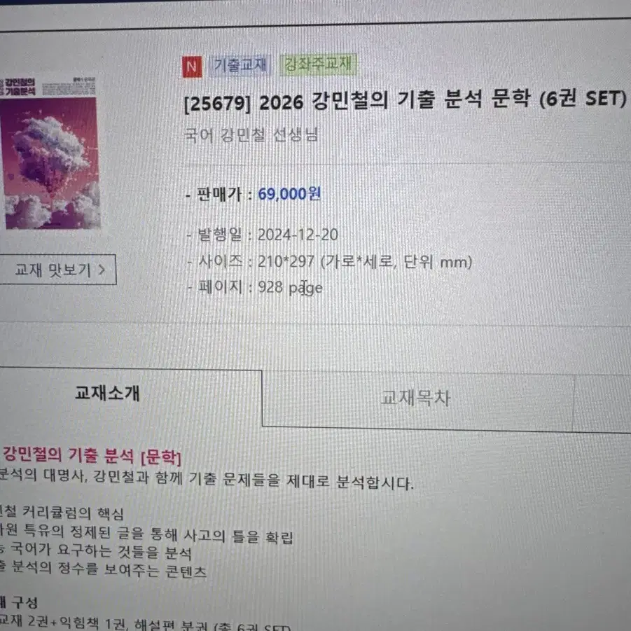631x631 pixels.
Task: Click the [25679] product code in the title
Action: [217, 104]
